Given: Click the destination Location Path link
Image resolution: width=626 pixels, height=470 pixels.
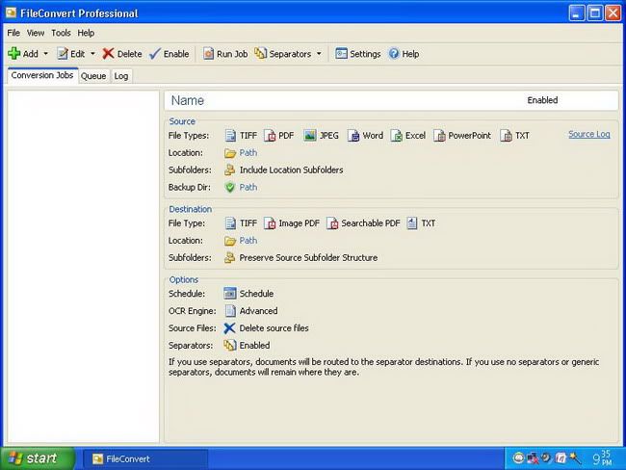Looking at the screenshot, I should tap(248, 241).
